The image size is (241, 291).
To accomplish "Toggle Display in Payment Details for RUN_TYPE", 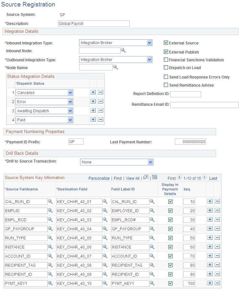I will click(170, 238).
